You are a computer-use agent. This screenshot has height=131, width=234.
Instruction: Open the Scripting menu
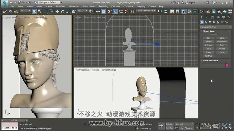pos(141,6)
